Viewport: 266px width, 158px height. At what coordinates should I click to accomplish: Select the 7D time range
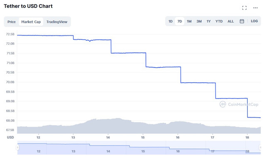click(180, 21)
